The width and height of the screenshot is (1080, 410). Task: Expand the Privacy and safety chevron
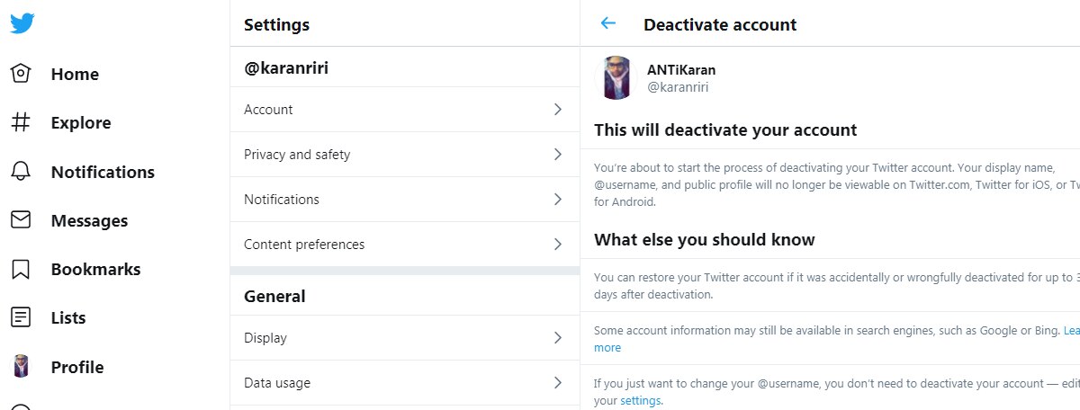(x=558, y=155)
